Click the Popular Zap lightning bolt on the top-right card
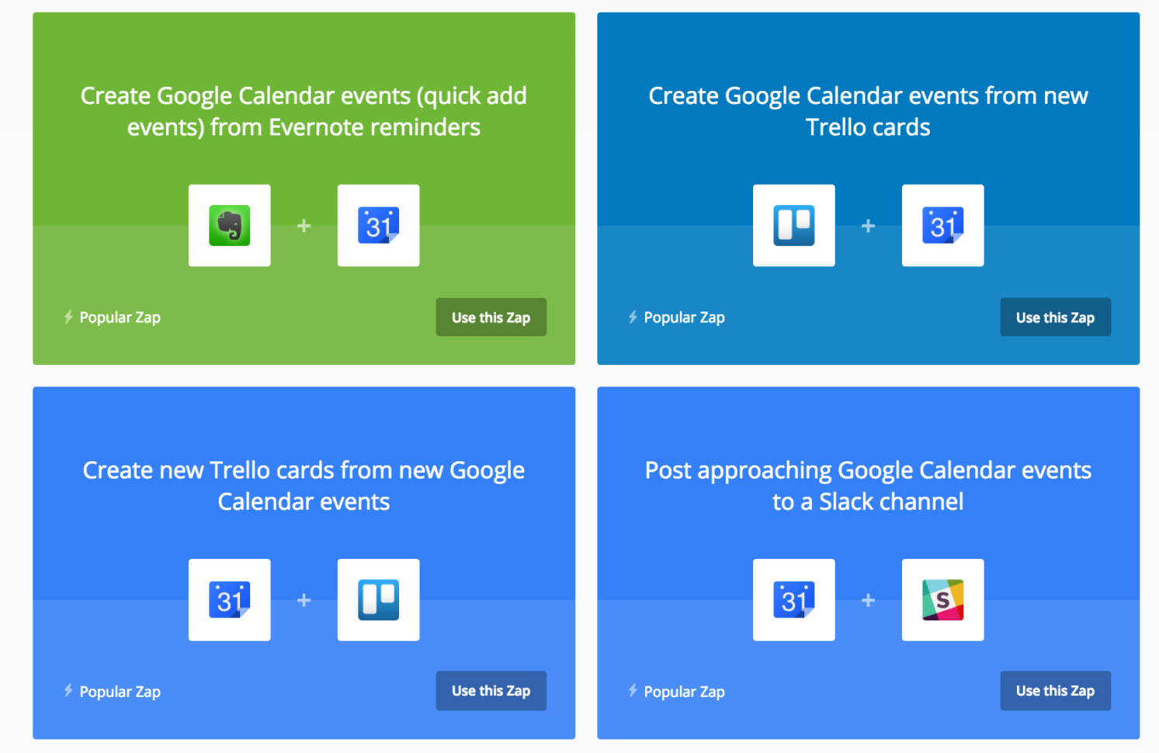Viewport: 1159px width, 753px height. 633,317
